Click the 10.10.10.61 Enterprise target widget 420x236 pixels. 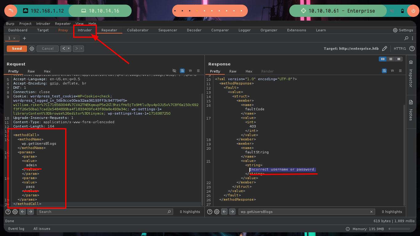[x=338, y=11]
